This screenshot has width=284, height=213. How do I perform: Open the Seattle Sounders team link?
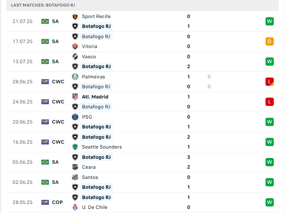click(x=102, y=147)
